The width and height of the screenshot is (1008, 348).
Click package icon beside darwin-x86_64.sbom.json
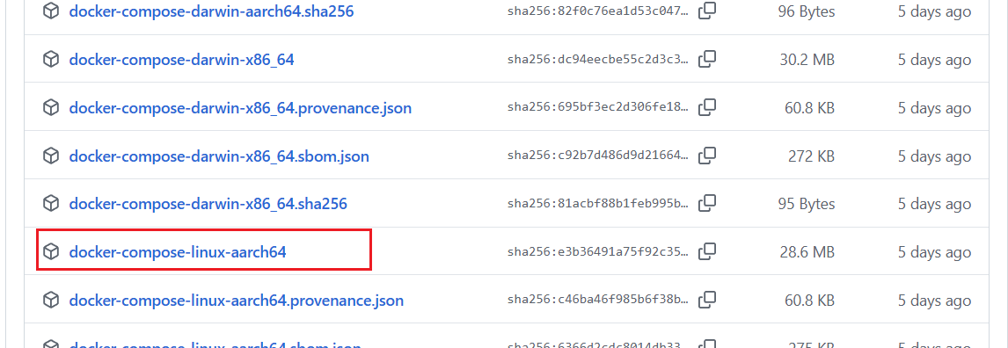point(51,156)
